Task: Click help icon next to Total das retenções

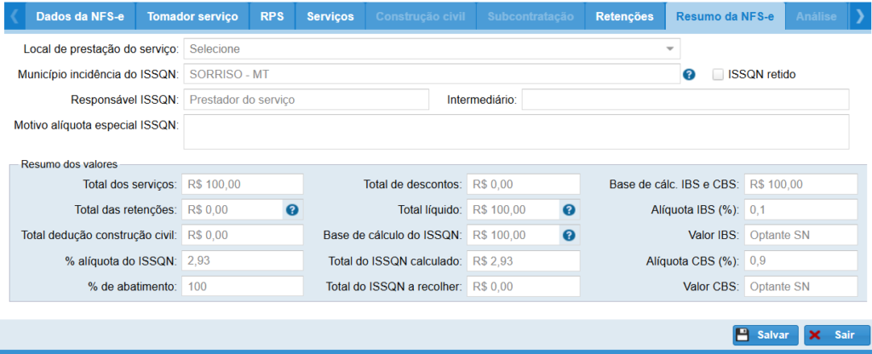Action: click(291, 209)
